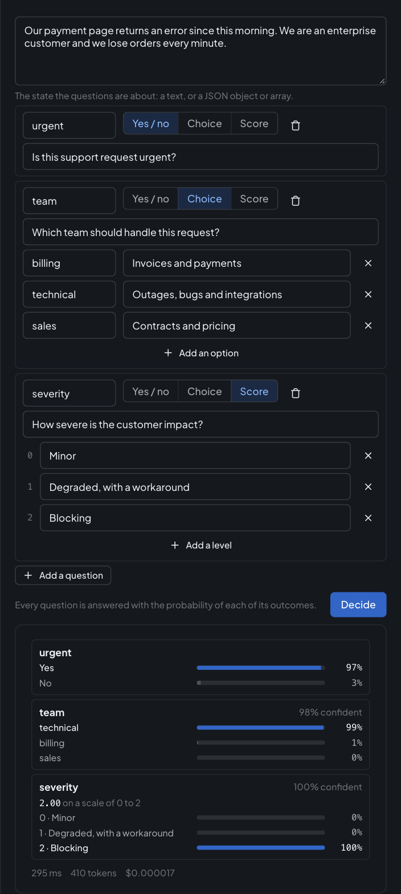Remove the Minor severity level
The height and width of the screenshot is (894, 401).
[368, 456]
